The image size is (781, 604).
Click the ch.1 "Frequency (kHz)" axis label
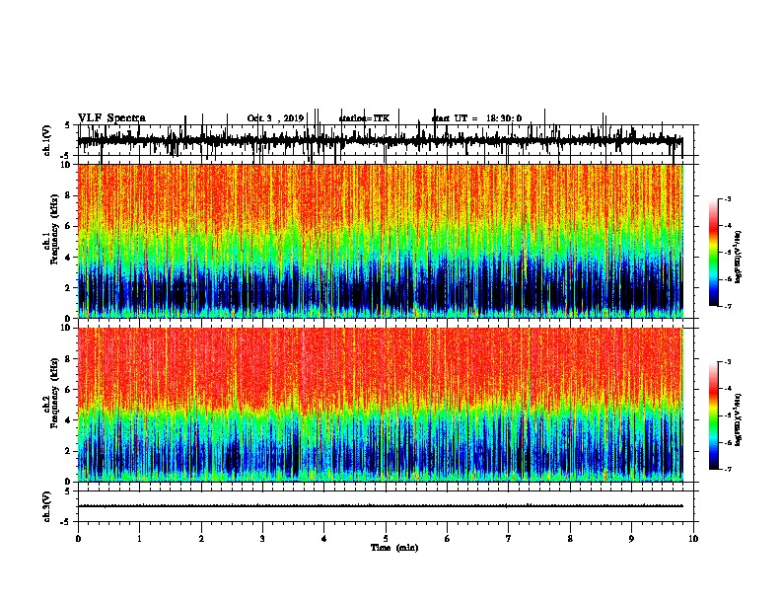pyautogui.click(x=54, y=229)
